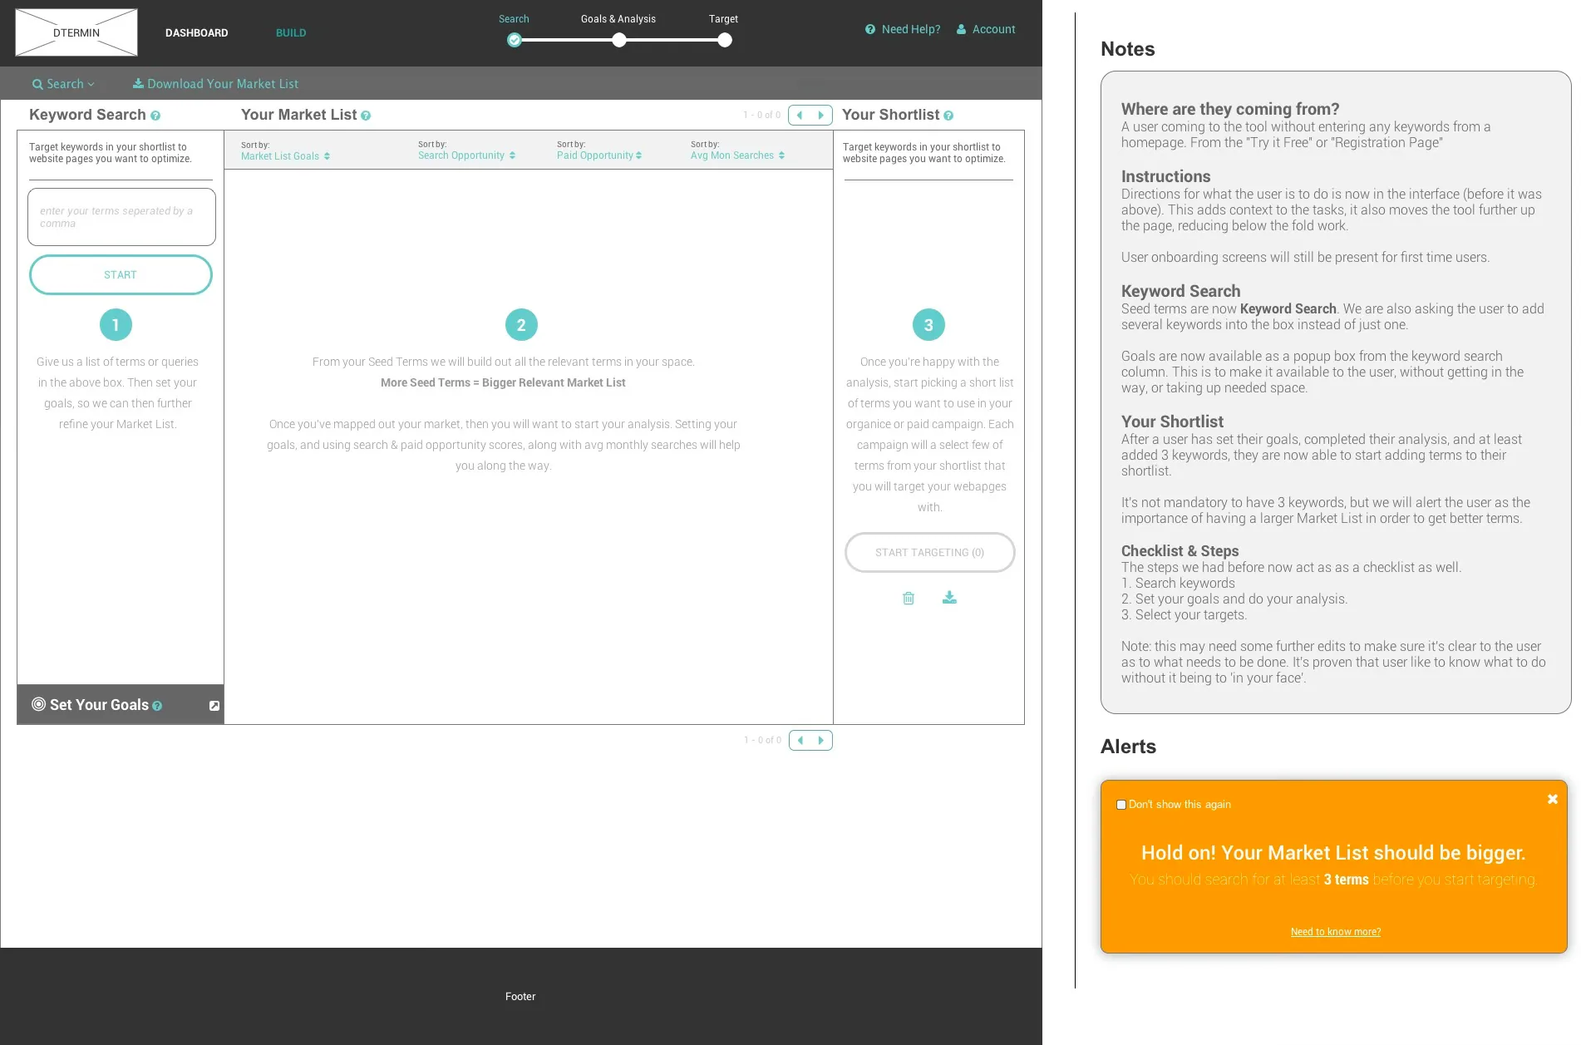
Task: Tick the Don't show this again checkbox
Action: [x=1121, y=805]
